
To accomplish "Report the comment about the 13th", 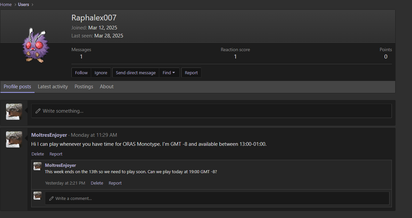I will tap(115, 183).
